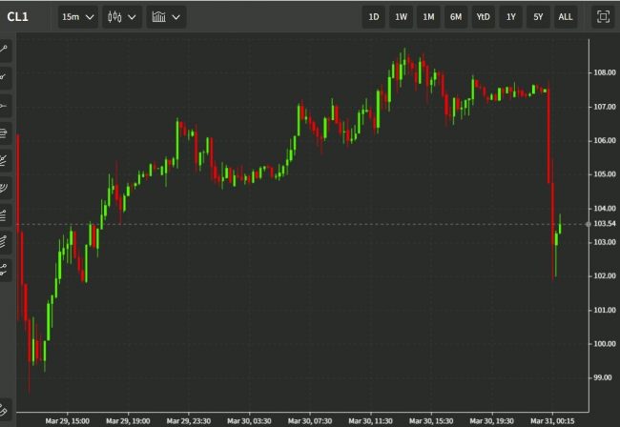Select the 1M time range
620x427 pixels.
(429, 17)
